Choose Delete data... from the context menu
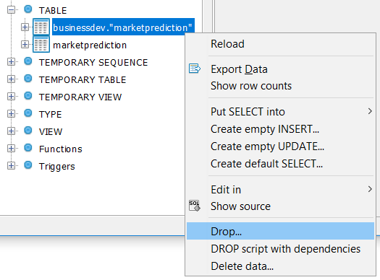Image resolution: width=380 pixels, height=280 pixels. coord(280,266)
